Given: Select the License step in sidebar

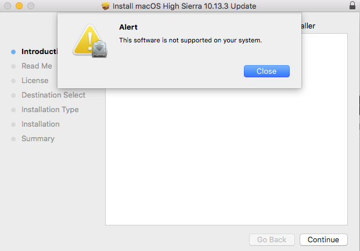Looking at the screenshot, I should click(35, 80).
